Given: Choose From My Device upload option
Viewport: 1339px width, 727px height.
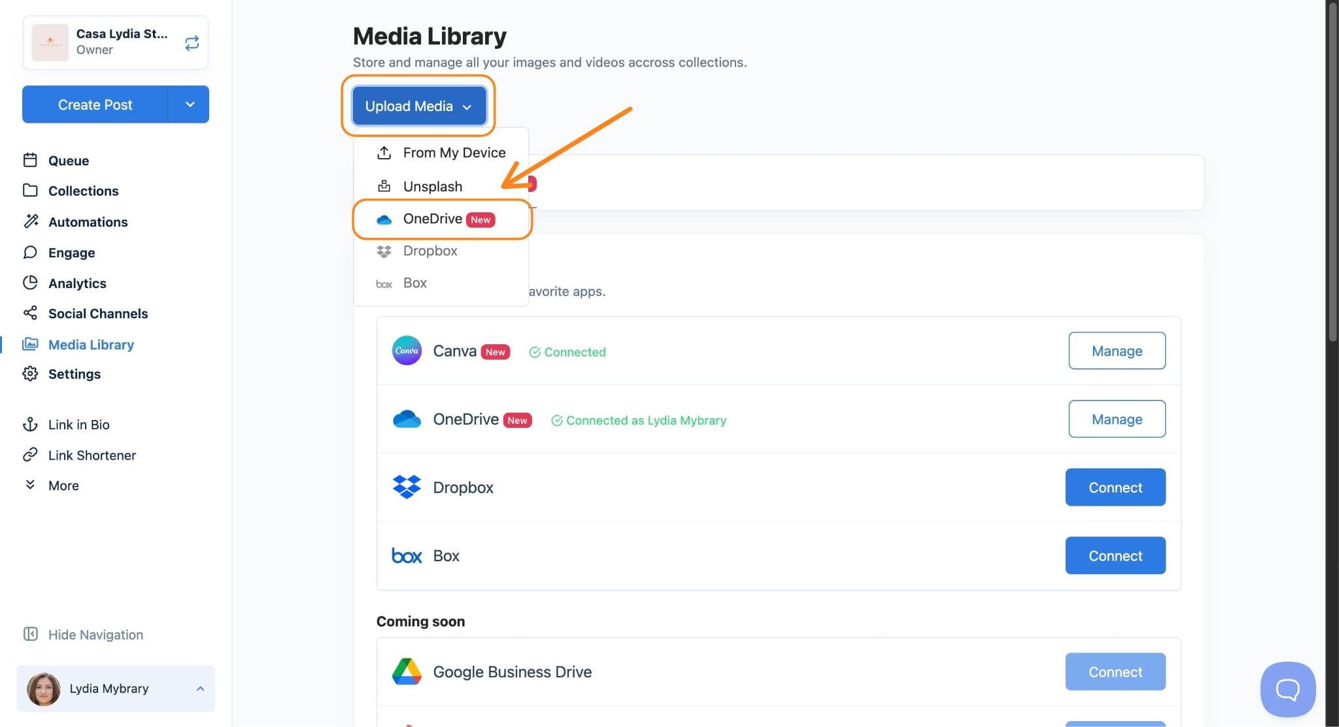Looking at the screenshot, I should [454, 153].
